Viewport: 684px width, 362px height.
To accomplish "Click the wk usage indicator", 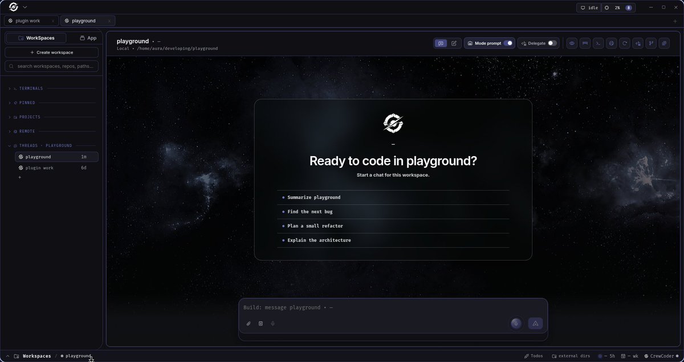I will 630,356.
